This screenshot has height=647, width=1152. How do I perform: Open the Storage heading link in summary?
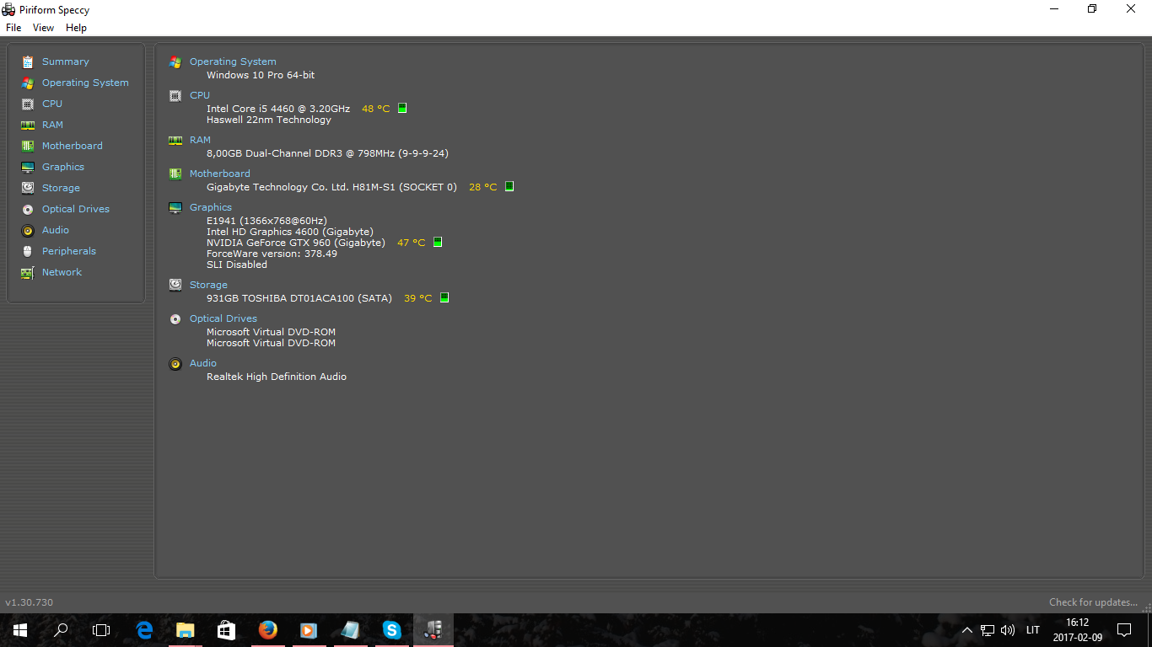click(x=208, y=285)
